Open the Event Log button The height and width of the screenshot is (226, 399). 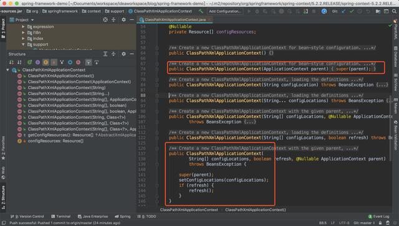pos(378,216)
